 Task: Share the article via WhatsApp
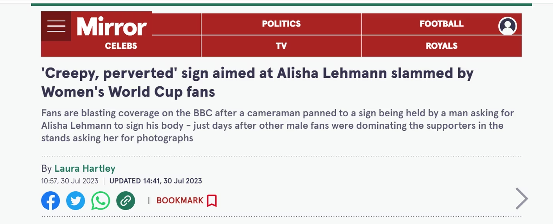pyautogui.click(x=101, y=201)
